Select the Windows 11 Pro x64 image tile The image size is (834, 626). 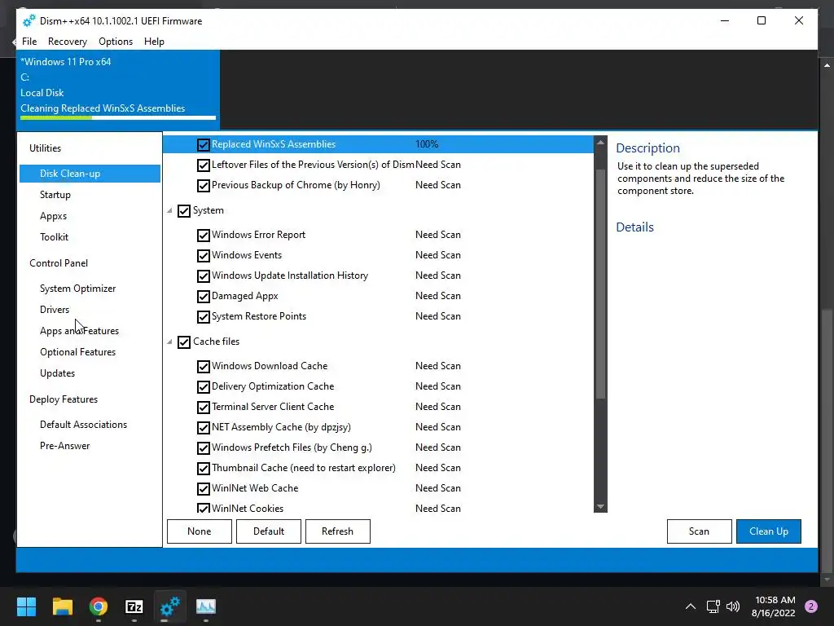coord(118,90)
